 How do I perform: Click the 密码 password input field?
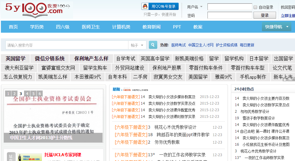[229, 15]
